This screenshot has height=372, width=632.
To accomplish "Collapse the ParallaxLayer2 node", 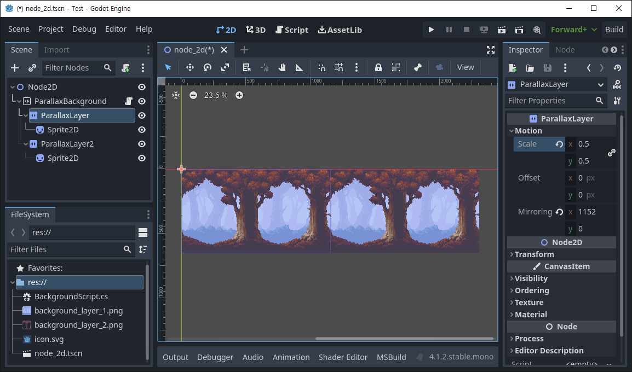I will point(26,144).
